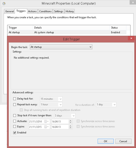The height and width of the screenshot is (148, 136).
Task: Open the 1 day duration dropdown
Action: tap(106, 105)
